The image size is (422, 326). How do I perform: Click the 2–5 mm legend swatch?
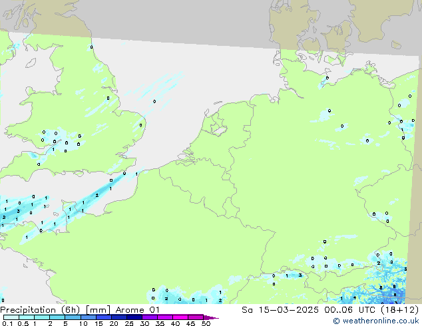[57, 317]
